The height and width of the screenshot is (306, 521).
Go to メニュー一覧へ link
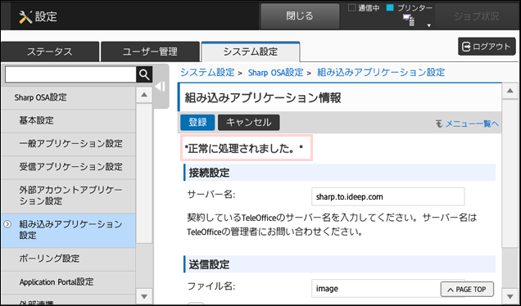tap(467, 124)
